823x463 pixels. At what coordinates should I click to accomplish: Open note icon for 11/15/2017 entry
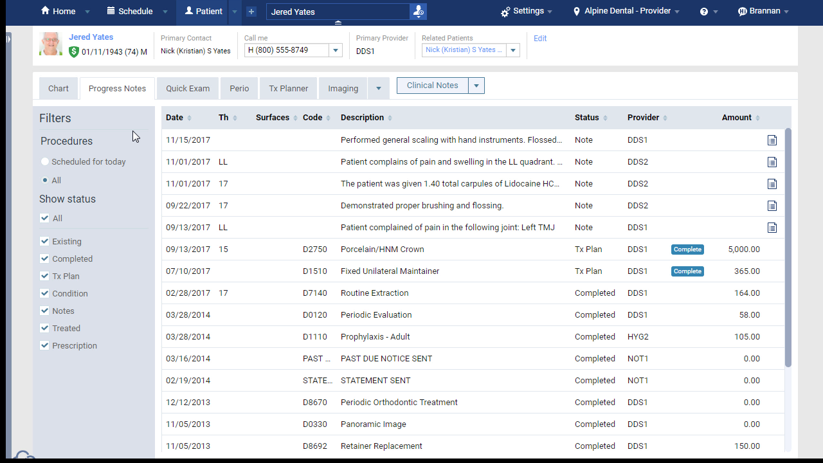772,140
